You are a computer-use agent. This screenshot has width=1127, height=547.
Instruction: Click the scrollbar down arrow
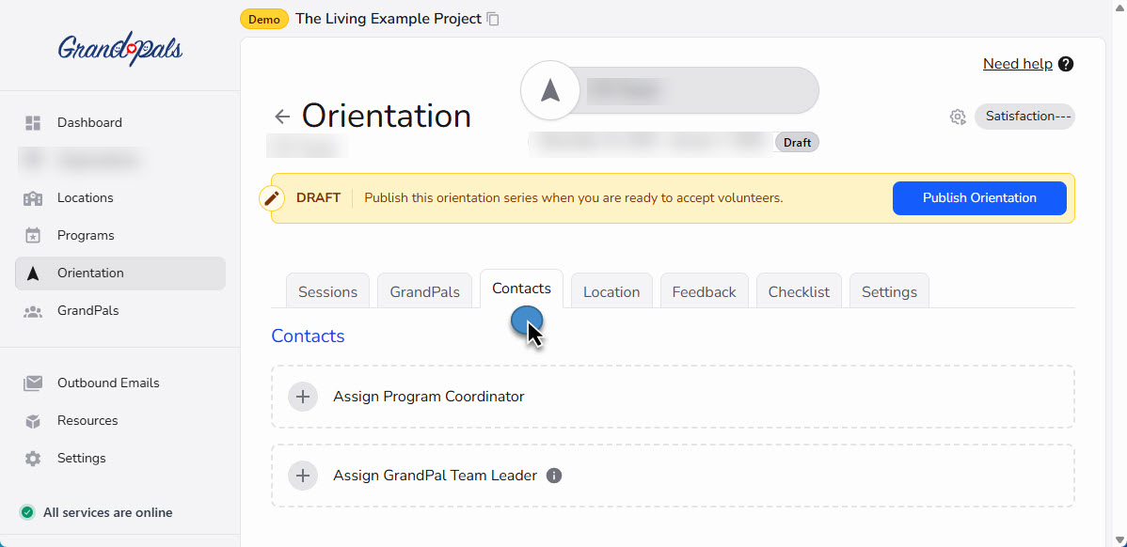(x=1119, y=539)
